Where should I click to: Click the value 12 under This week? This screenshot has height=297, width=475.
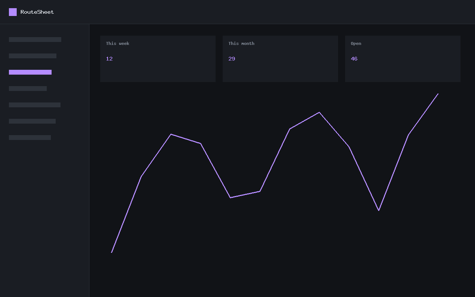tap(109, 59)
